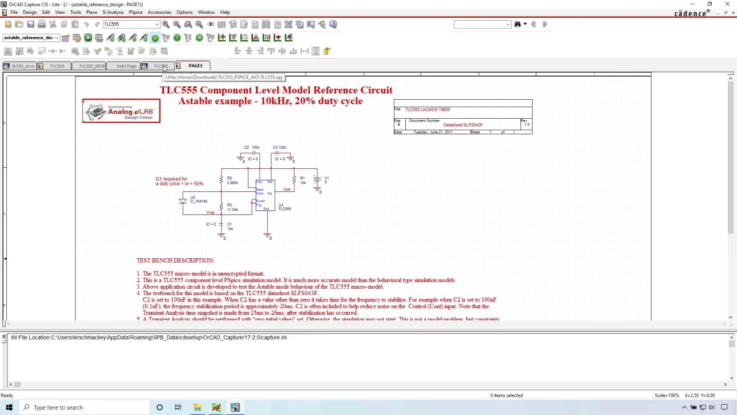
Task: Switch to the TLC555_REVB tab
Action: [89, 66]
